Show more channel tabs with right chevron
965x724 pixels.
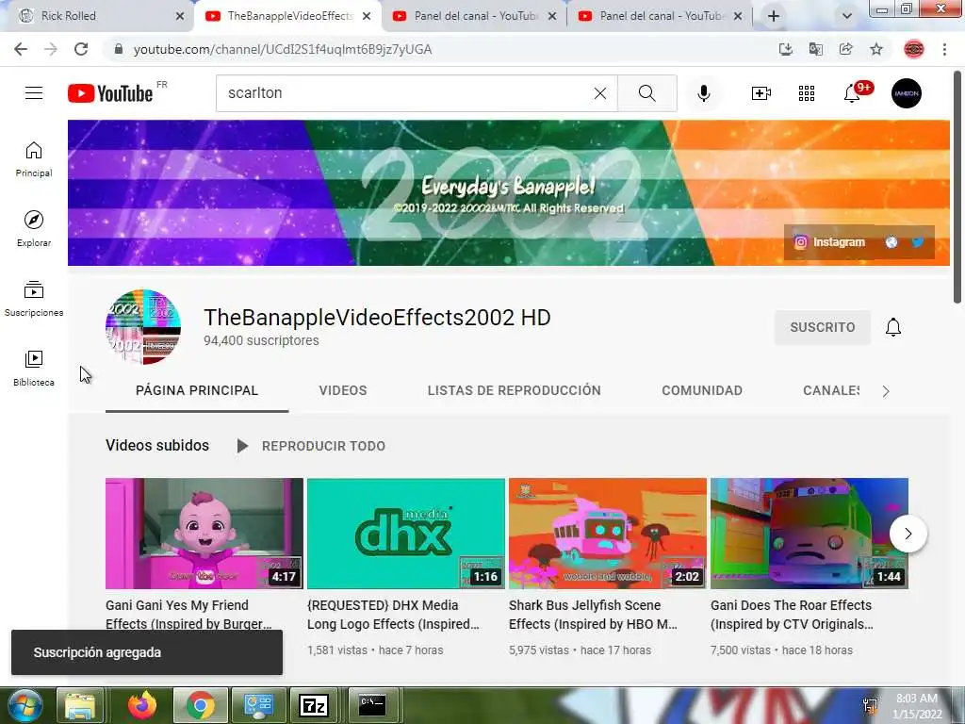pos(886,391)
